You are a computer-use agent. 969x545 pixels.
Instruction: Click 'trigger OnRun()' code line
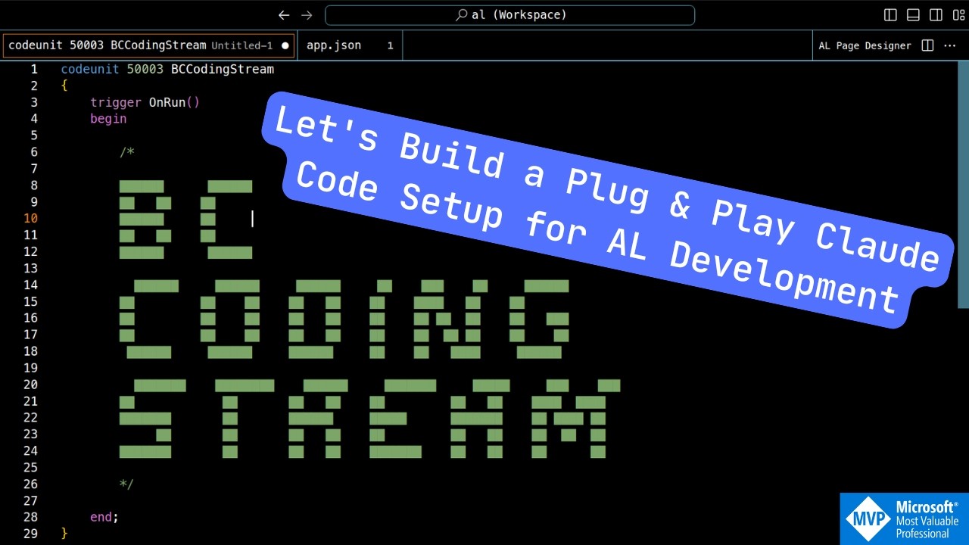[145, 102]
